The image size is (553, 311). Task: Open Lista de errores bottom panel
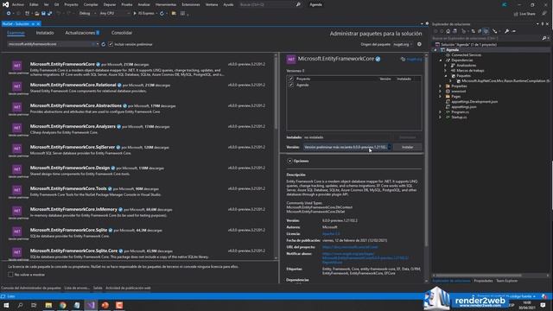pyautogui.click(x=77, y=288)
